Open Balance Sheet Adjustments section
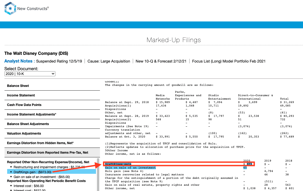Screen dimensions: 303x191 tap(52, 124)
